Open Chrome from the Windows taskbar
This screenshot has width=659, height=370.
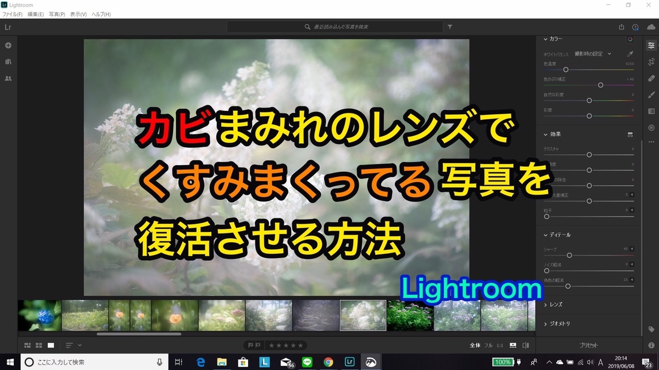(328, 362)
